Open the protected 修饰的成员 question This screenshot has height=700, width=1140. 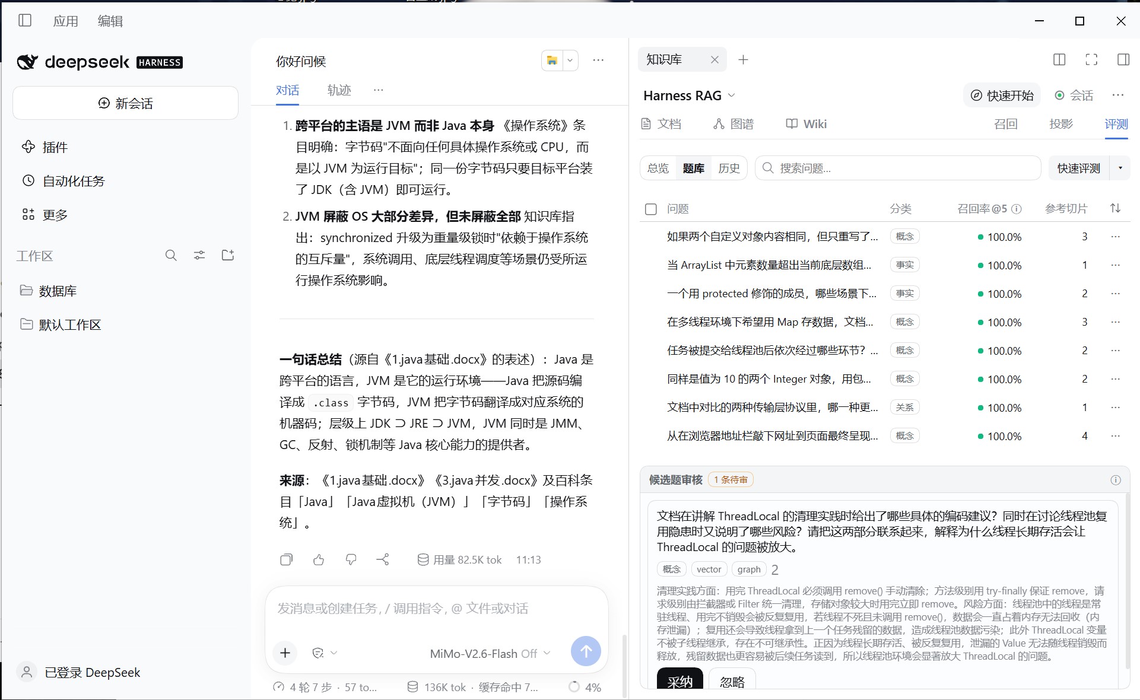coord(771,294)
